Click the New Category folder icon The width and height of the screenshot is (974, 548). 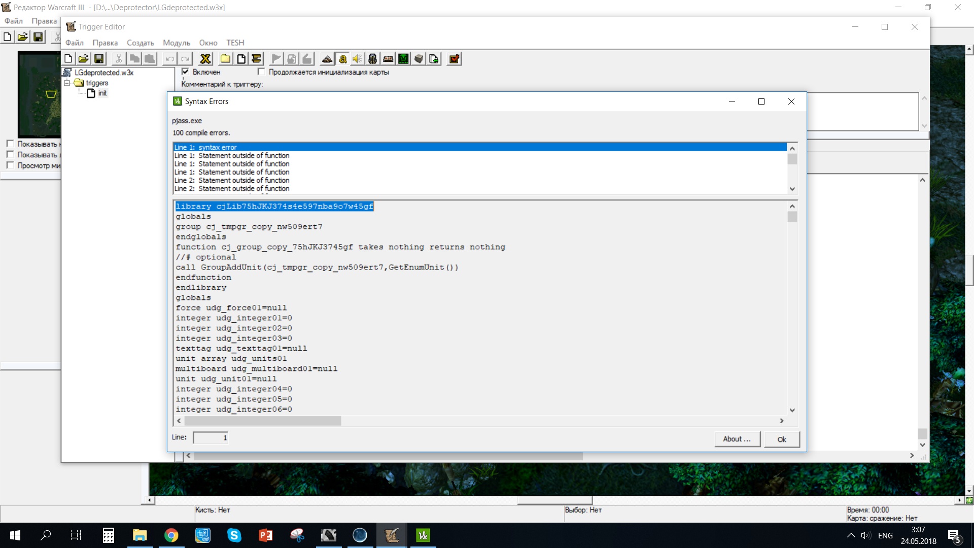(225, 59)
